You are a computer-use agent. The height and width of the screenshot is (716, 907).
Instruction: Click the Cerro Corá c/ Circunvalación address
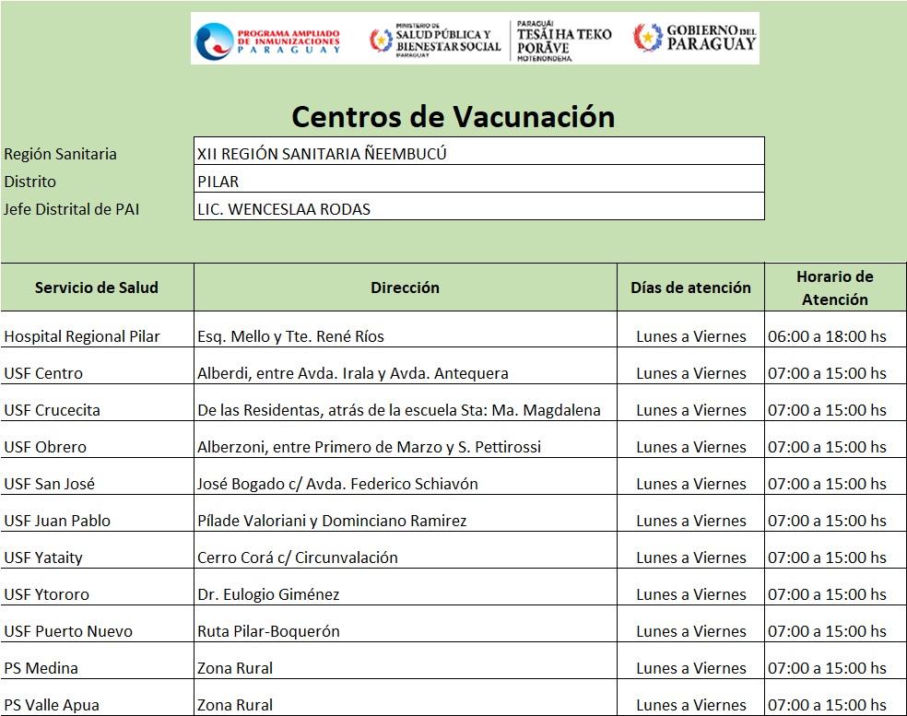(298, 558)
